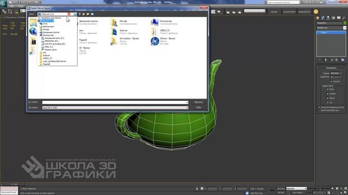348x195 pixels.
Task: Open the file name dropdown arrow
Action: tap(187, 102)
